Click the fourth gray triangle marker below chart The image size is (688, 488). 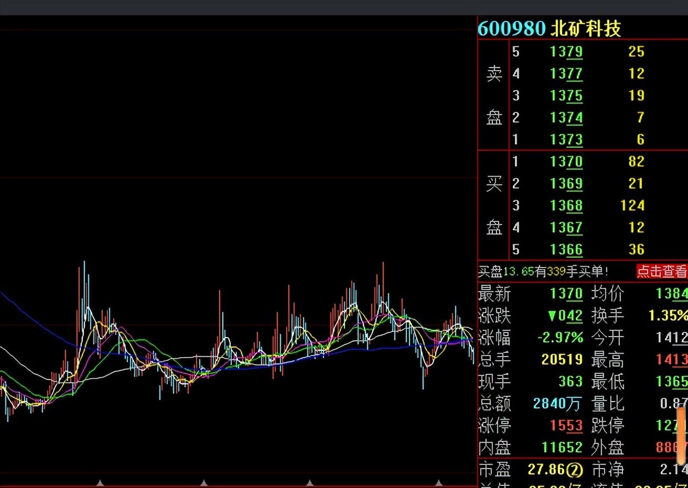[x=439, y=483]
